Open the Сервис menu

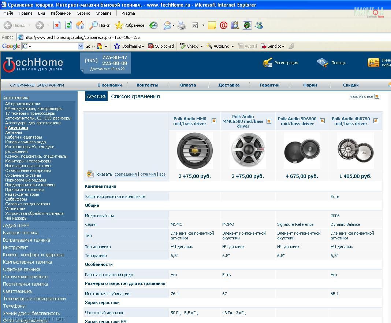coord(83,13)
